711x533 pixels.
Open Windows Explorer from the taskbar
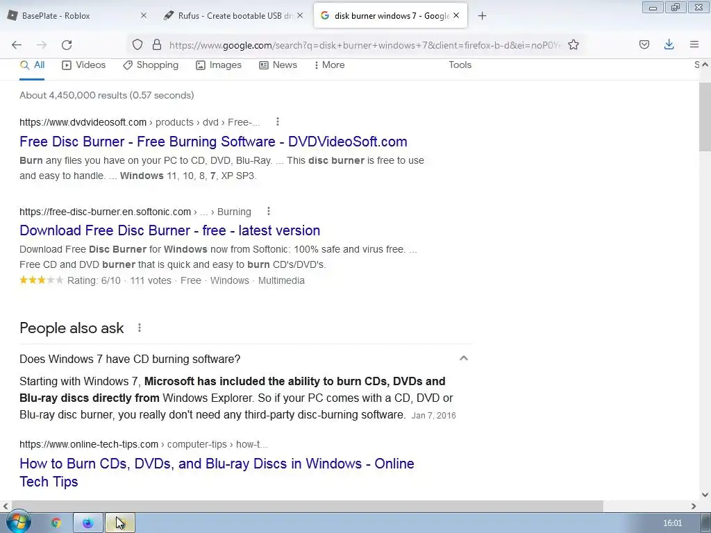point(119,523)
